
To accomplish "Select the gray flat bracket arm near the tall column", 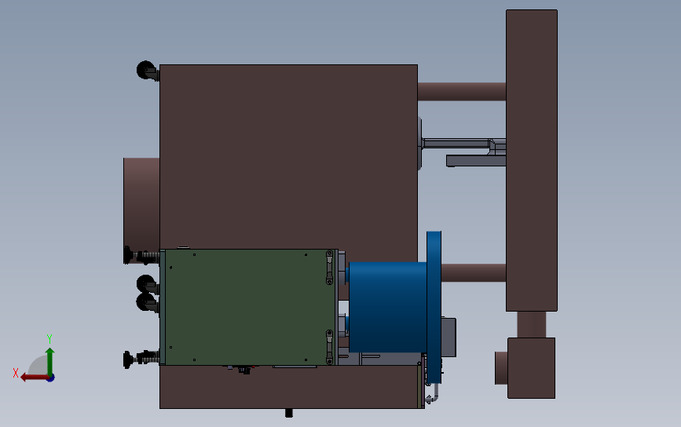I will click(x=476, y=161).
